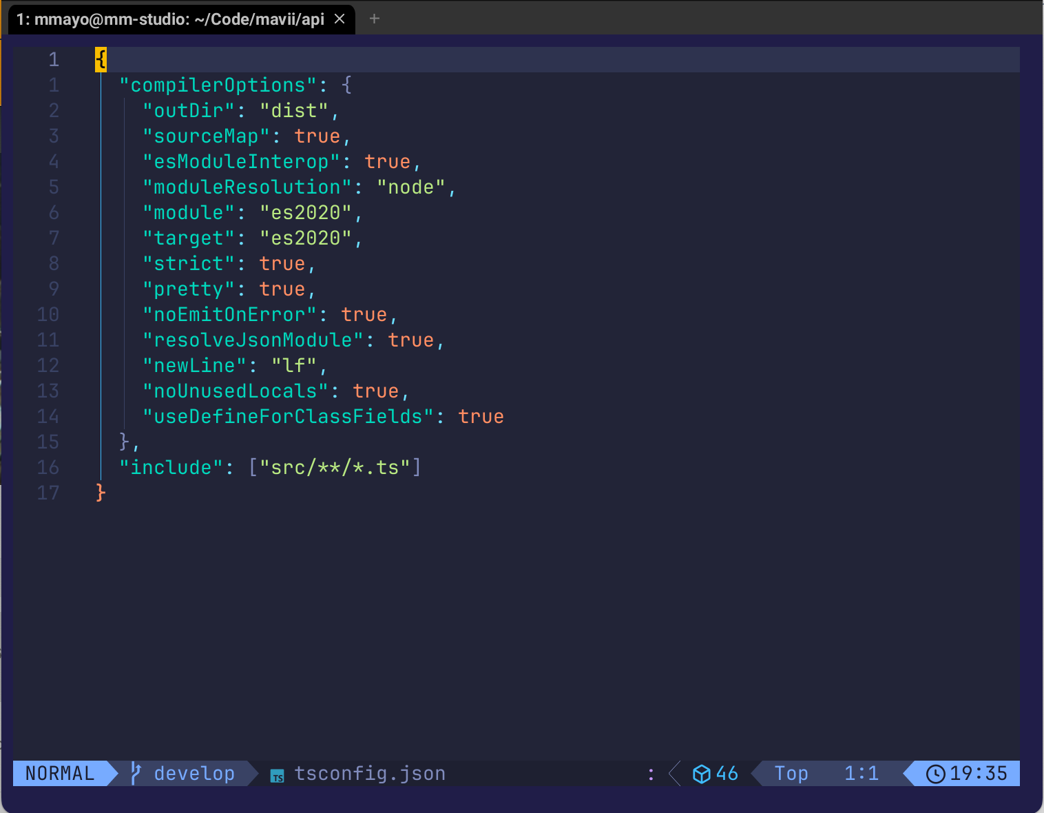Click the true value of "strict"

282,264
